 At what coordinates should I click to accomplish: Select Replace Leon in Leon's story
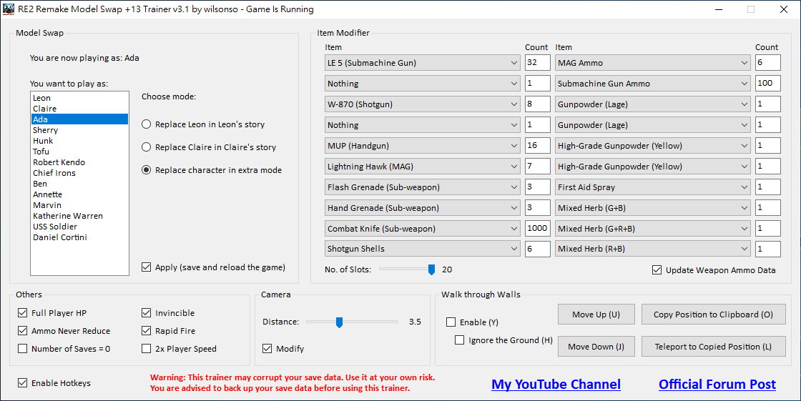tap(147, 124)
